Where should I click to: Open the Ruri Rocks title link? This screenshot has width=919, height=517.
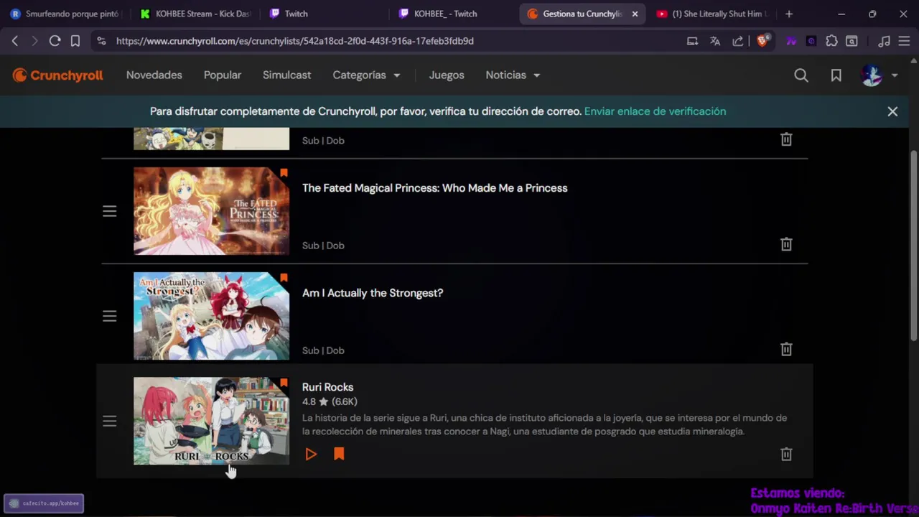click(327, 387)
